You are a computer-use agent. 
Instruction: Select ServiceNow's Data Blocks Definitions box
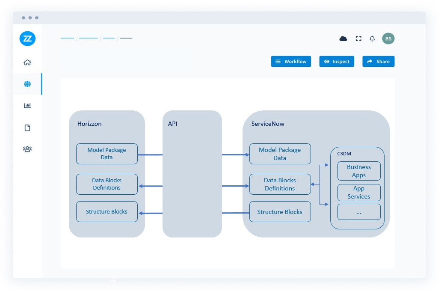click(x=280, y=184)
